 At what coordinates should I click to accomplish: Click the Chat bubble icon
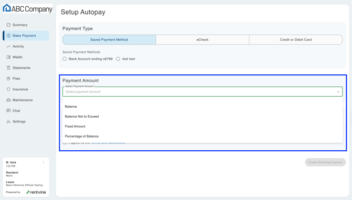pos(8,111)
